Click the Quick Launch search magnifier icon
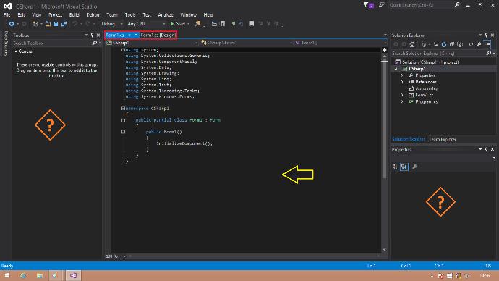Image resolution: width=499 pixels, height=281 pixels. click(x=457, y=5)
